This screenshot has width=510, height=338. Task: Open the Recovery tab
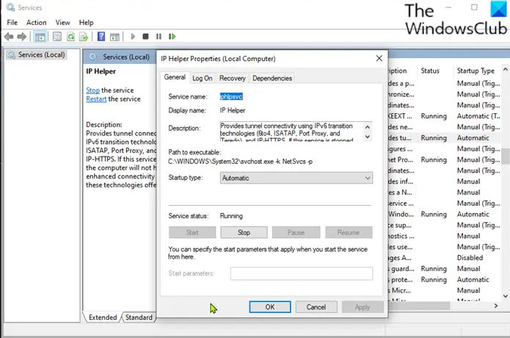(232, 78)
